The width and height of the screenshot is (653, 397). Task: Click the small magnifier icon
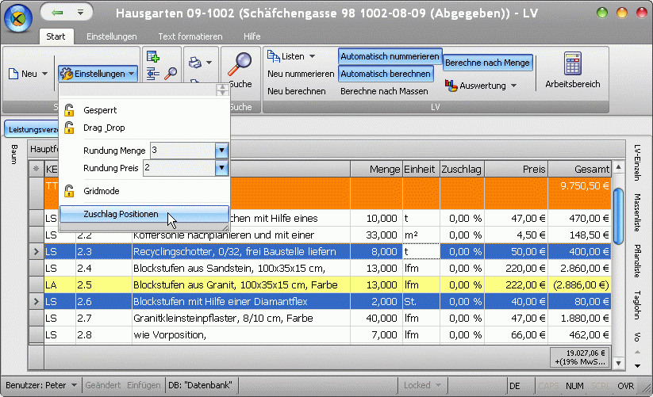171,74
